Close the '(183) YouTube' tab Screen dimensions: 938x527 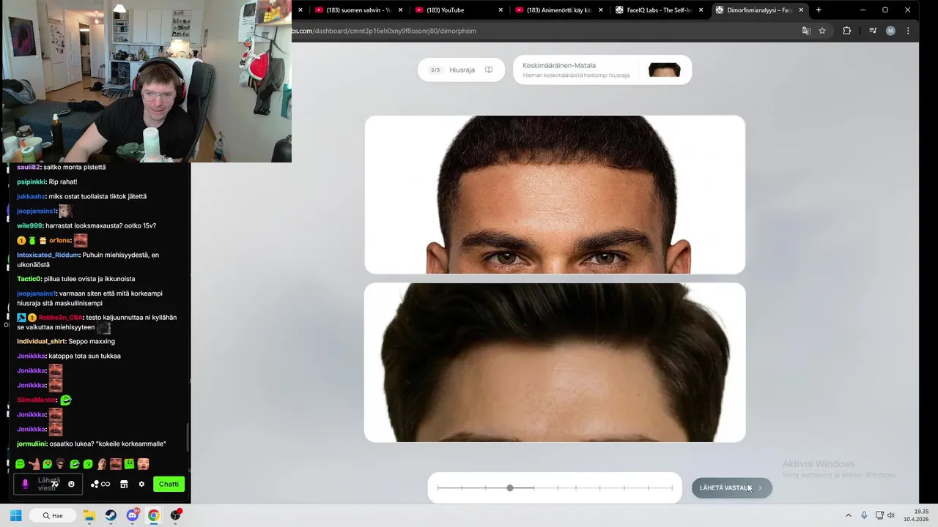click(501, 10)
